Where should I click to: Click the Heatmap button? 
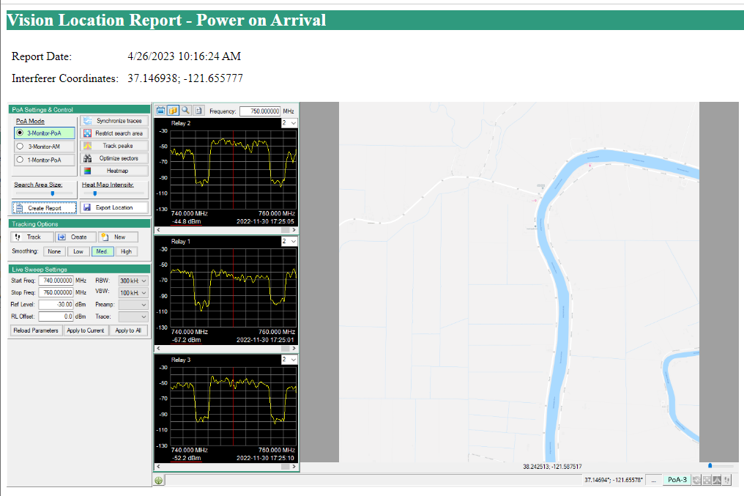[114, 171]
